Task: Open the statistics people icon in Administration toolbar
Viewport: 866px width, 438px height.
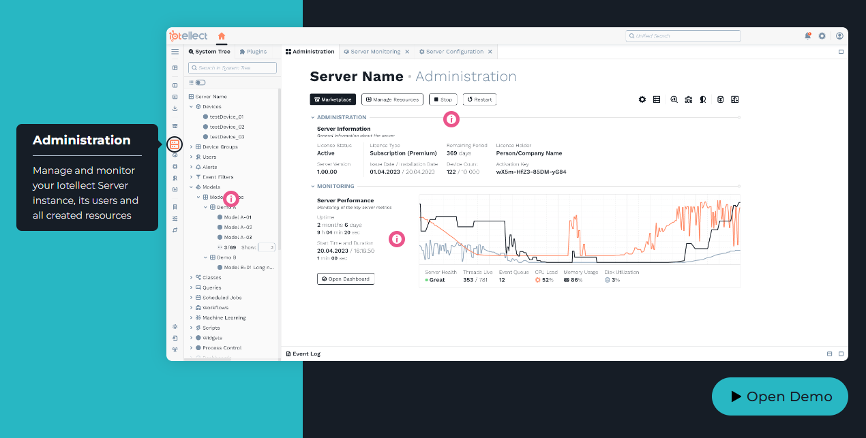Action: pos(689,99)
